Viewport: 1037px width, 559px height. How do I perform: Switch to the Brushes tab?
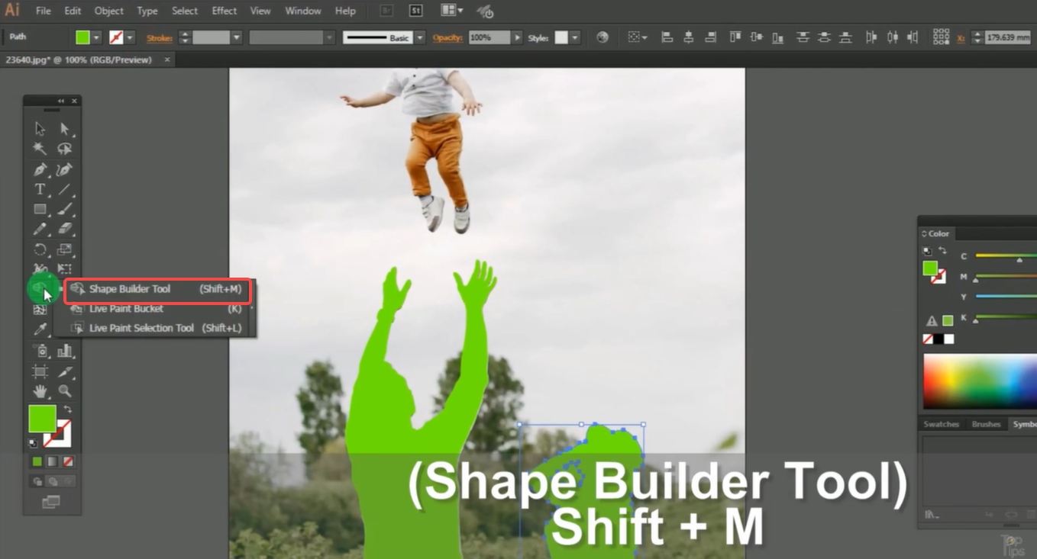(x=986, y=424)
